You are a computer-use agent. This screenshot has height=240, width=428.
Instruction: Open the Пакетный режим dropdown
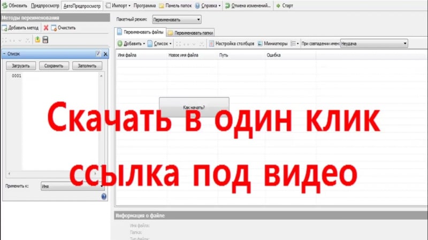(x=177, y=20)
